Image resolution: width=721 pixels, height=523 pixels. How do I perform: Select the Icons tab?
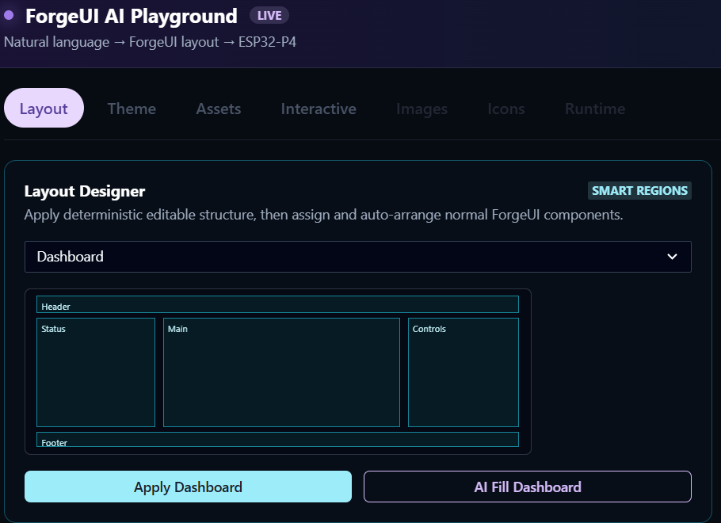(505, 109)
